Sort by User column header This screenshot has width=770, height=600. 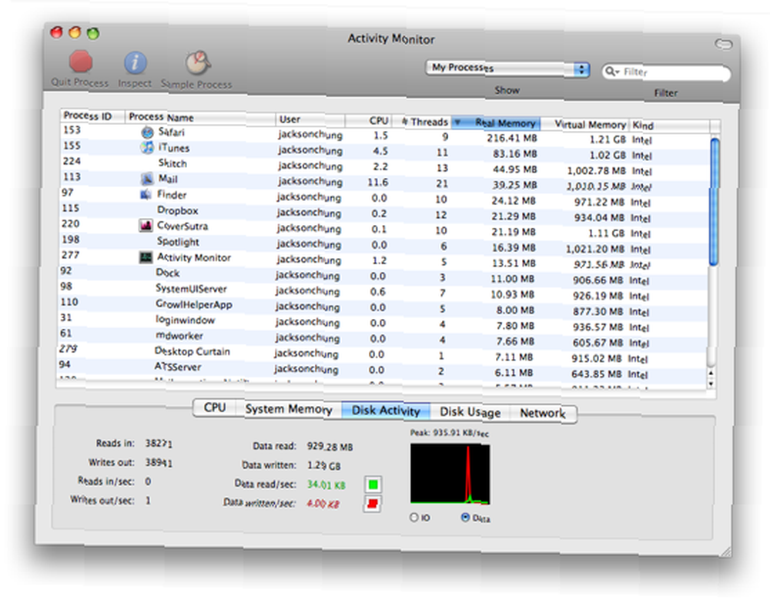(310, 119)
